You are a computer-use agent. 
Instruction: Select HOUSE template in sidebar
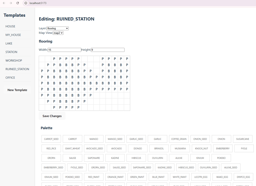(x=10, y=26)
